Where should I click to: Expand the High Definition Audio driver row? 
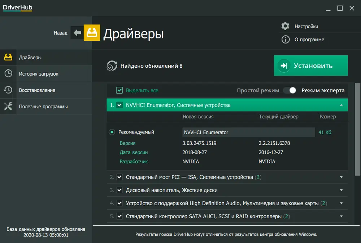(341, 203)
